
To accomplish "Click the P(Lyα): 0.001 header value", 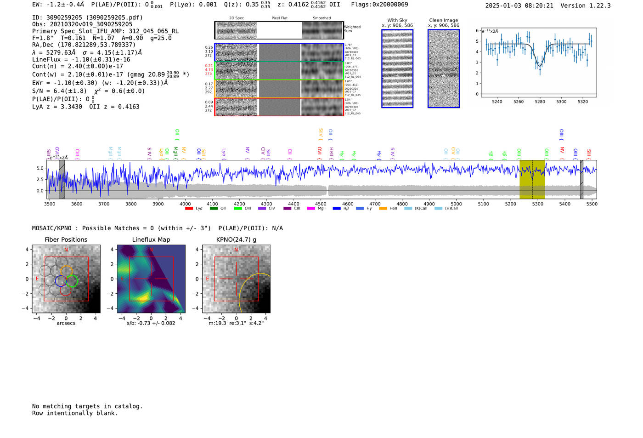I will pyautogui.click(x=193, y=5).
